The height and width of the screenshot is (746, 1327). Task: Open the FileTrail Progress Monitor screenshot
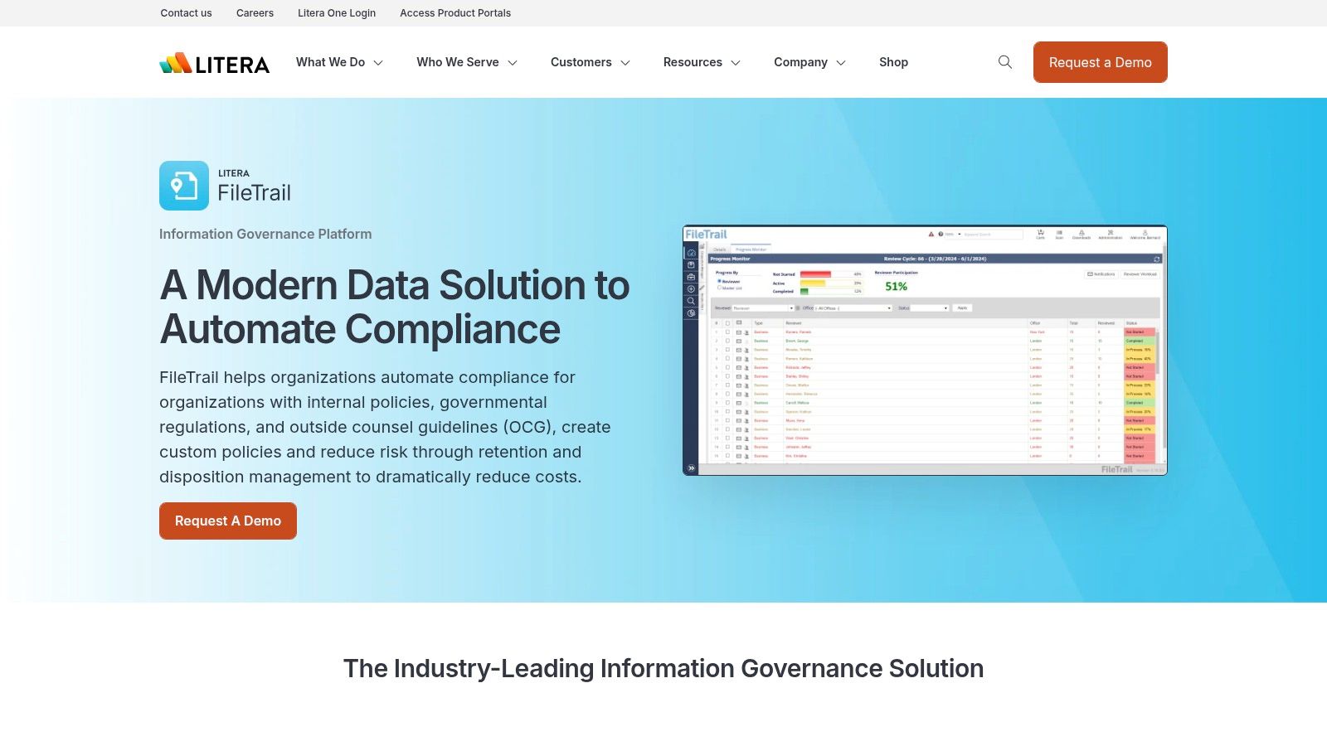(x=925, y=351)
